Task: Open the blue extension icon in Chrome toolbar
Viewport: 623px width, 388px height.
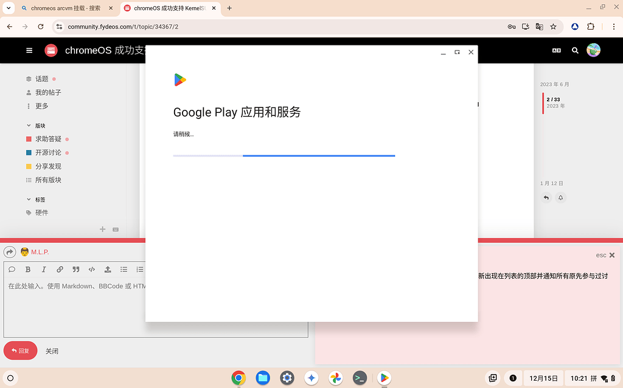Action: coord(575,27)
